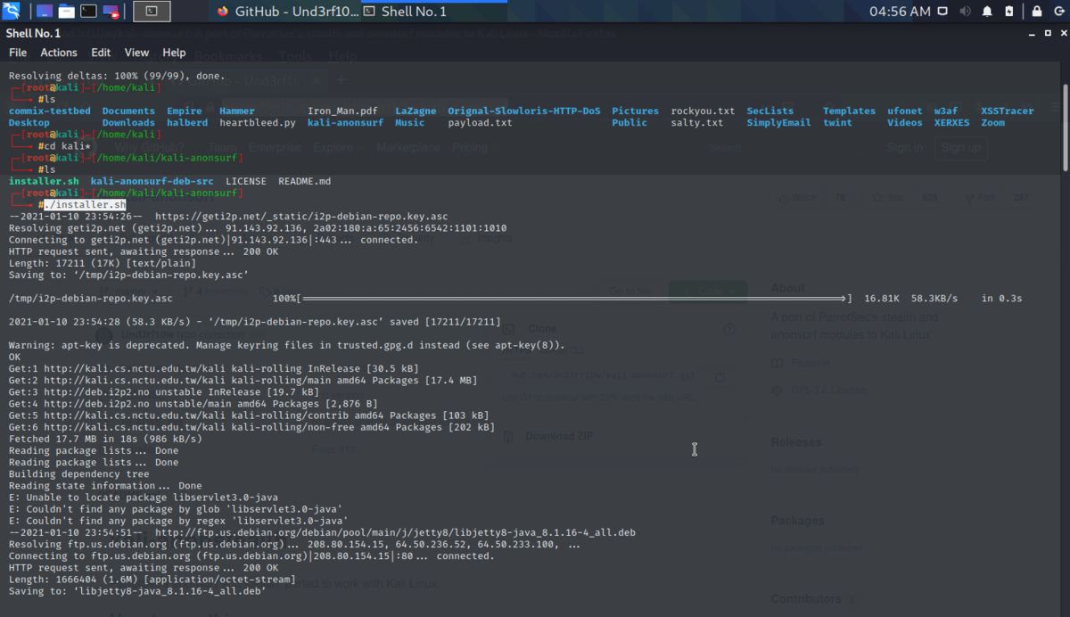The width and height of the screenshot is (1070, 617).
Task: Click Iron_Man.pdf in the listing
Action: 342,111
